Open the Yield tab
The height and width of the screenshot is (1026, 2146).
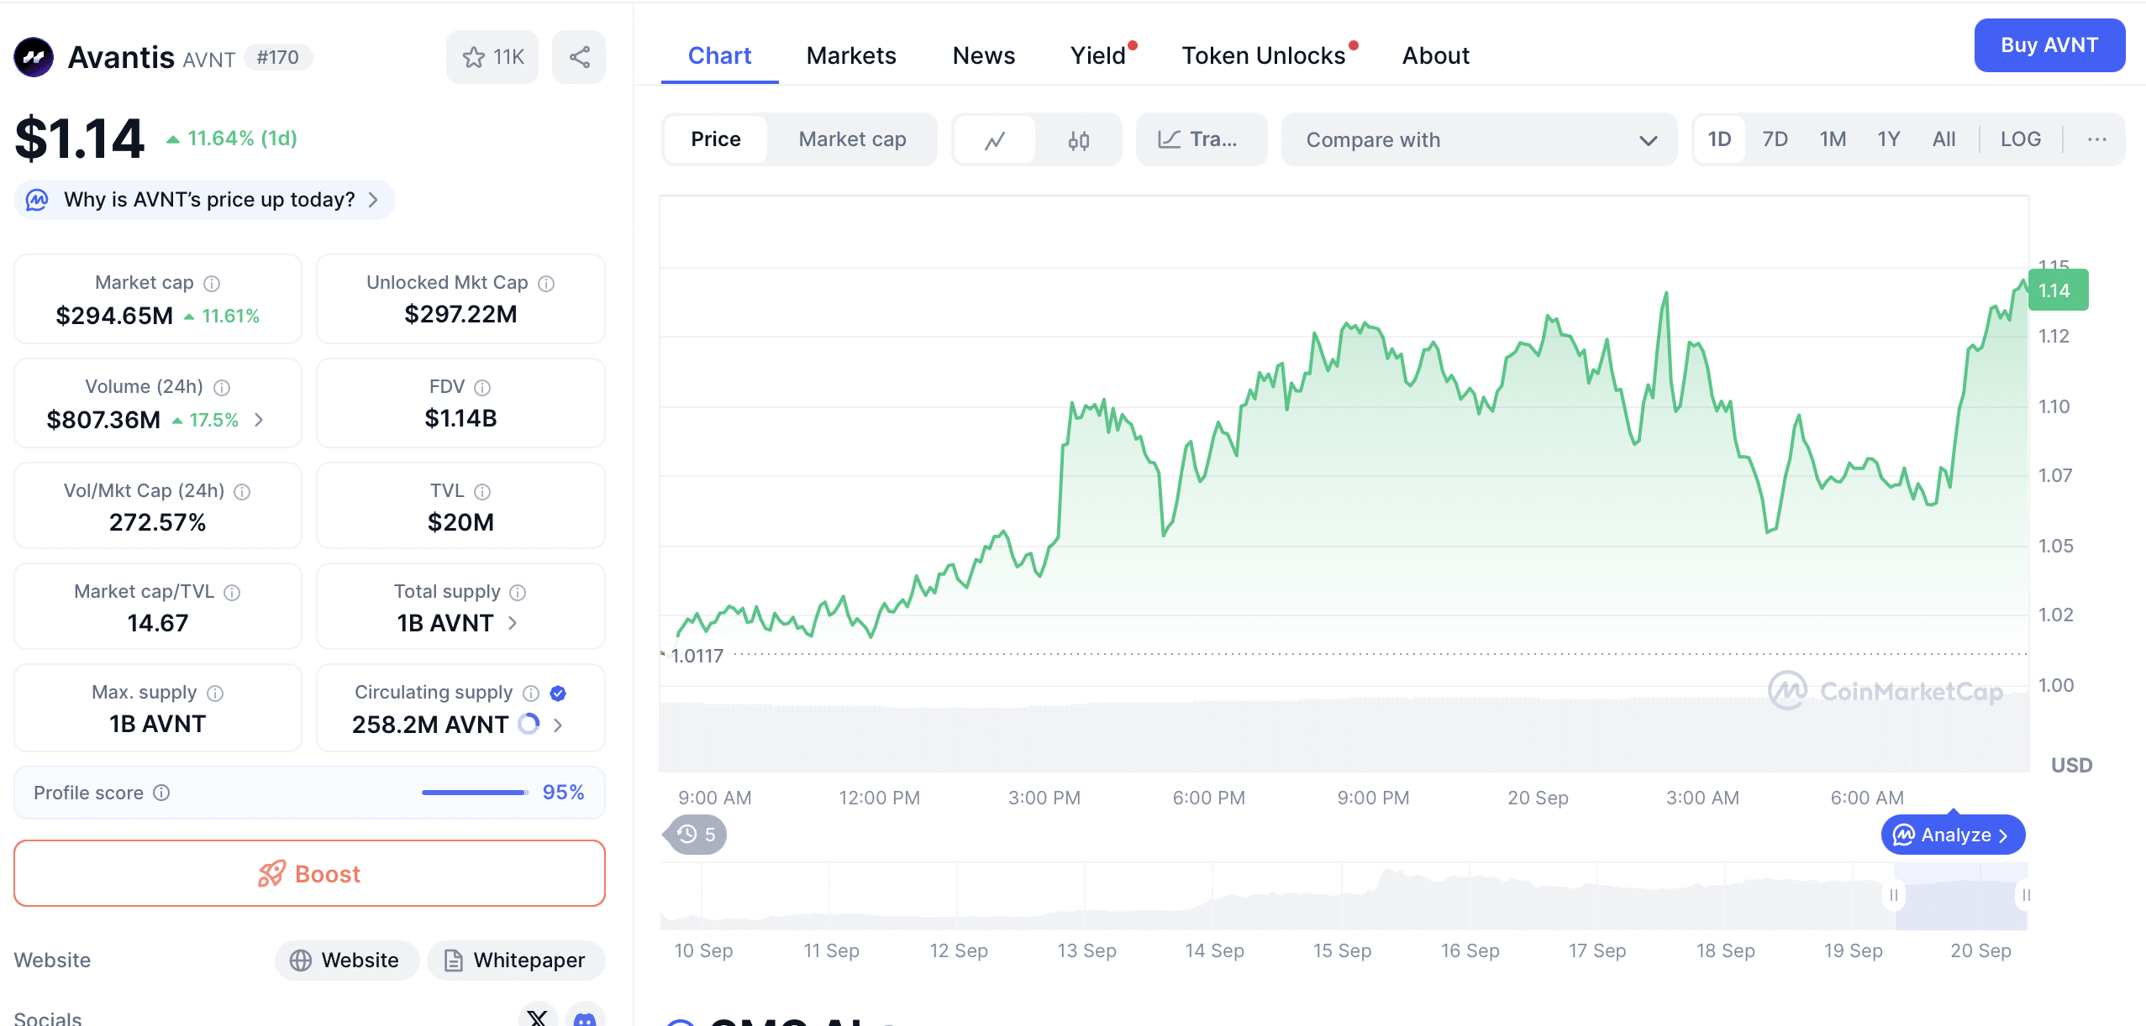(1098, 55)
